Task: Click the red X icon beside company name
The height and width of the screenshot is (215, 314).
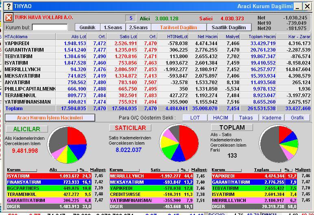Action: click(9, 18)
